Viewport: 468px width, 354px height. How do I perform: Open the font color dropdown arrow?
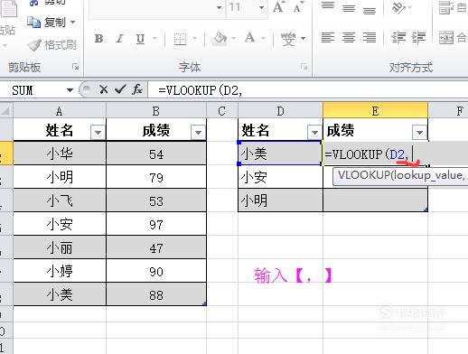coord(264,39)
